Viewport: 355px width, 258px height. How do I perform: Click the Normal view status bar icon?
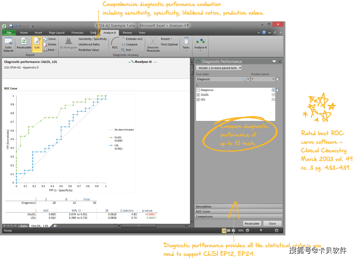tap(224, 230)
